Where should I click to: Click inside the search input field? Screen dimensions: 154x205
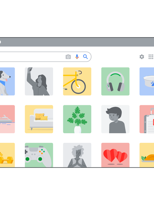coord(31,57)
